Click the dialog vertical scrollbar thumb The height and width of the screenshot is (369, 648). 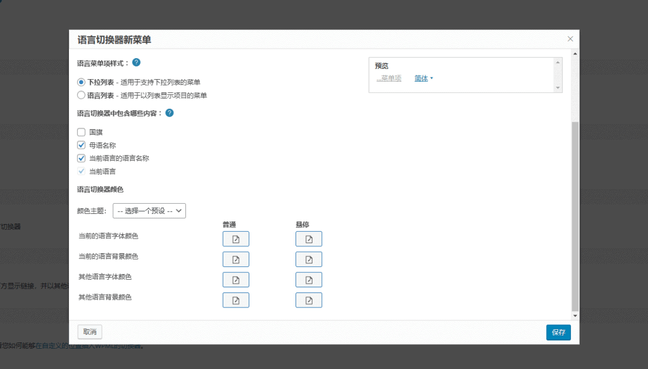click(x=575, y=216)
